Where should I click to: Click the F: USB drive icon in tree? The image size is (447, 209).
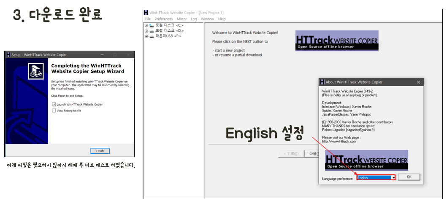152,36
